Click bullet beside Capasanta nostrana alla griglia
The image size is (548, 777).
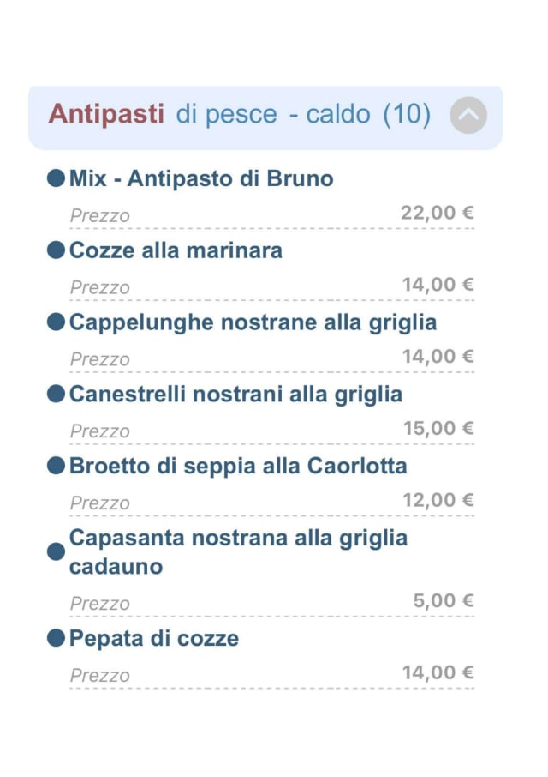click(x=57, y=552)
